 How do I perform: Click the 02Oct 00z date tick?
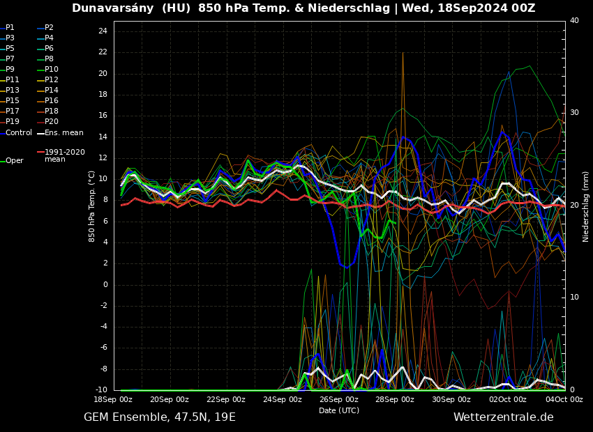(x=507, y=400)
